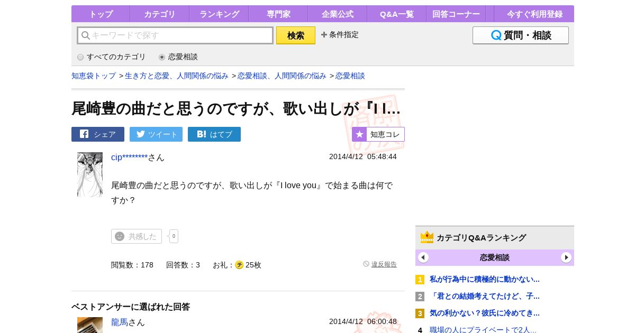Click 恋愛相談 label in ranking selector
Screen dimensions: 635x333
coord(495,257)
